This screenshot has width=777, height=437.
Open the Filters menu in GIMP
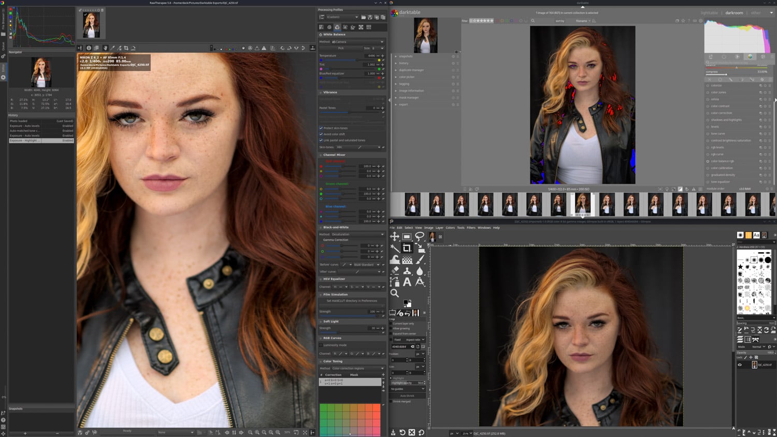coord(471,227)
